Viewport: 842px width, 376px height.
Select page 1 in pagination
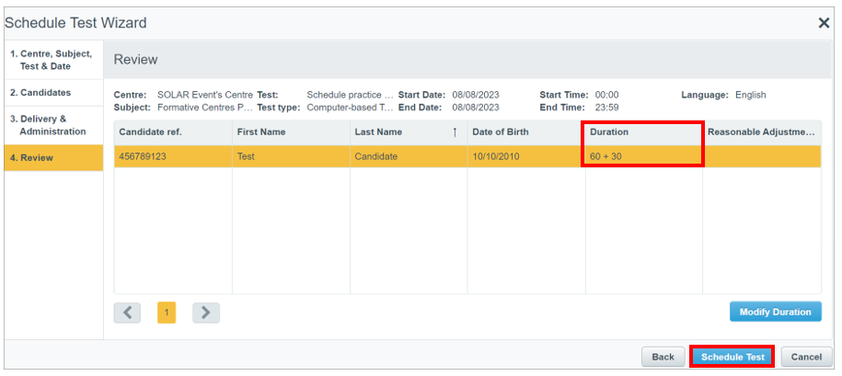[167, 313]
